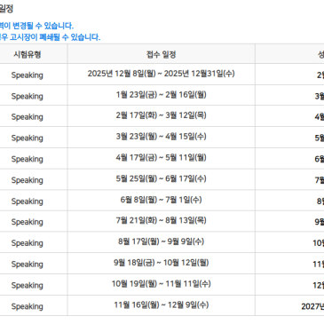Select the 10월 19일(월) ~ 11월 11일(수) cell

click(162, 284)
